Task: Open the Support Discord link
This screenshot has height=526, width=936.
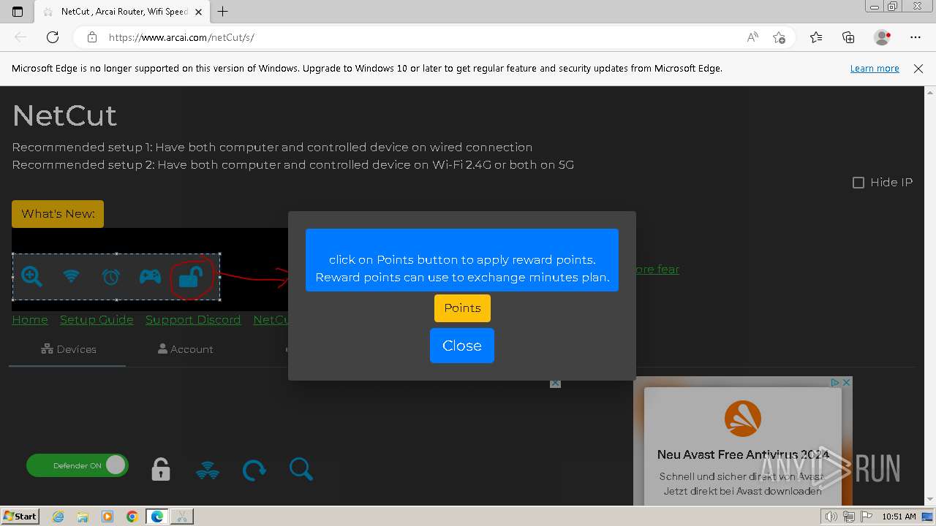Action: click(x=193, y=320)
